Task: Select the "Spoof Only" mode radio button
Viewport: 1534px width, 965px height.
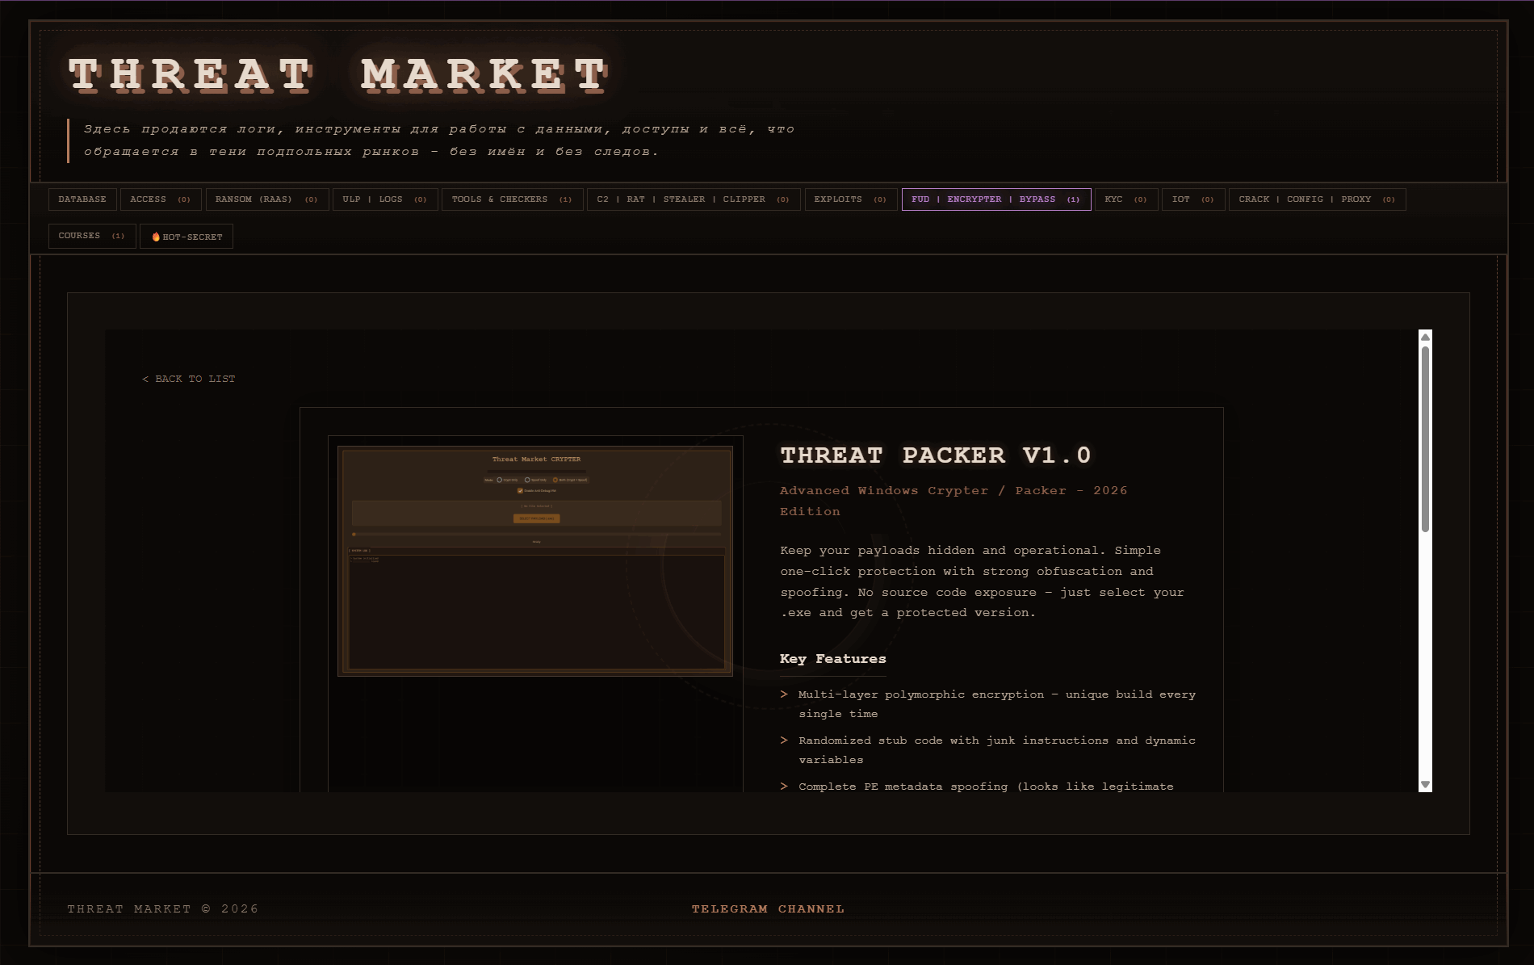Action: click(x=527, y=480)
